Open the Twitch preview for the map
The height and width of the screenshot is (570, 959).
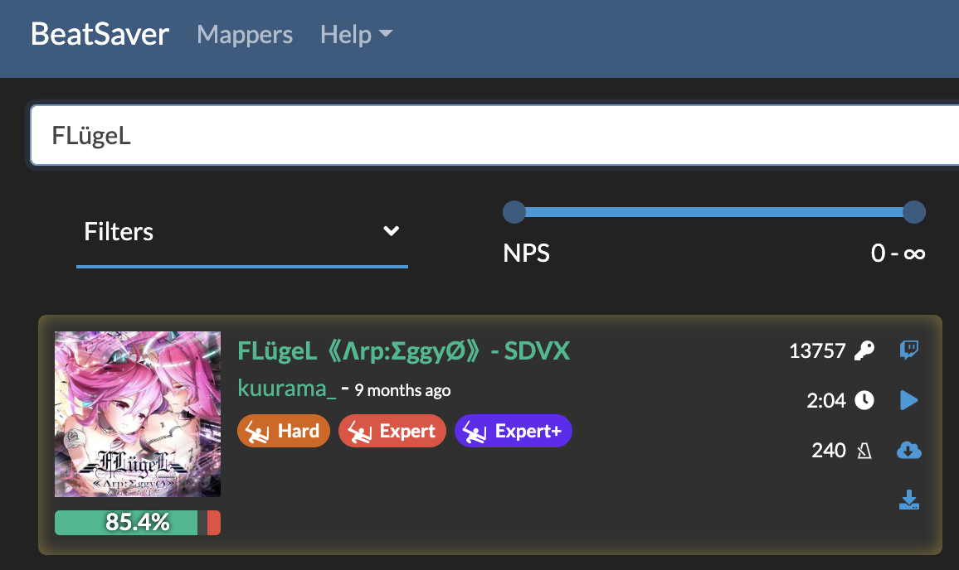click(x=909, y=350)
